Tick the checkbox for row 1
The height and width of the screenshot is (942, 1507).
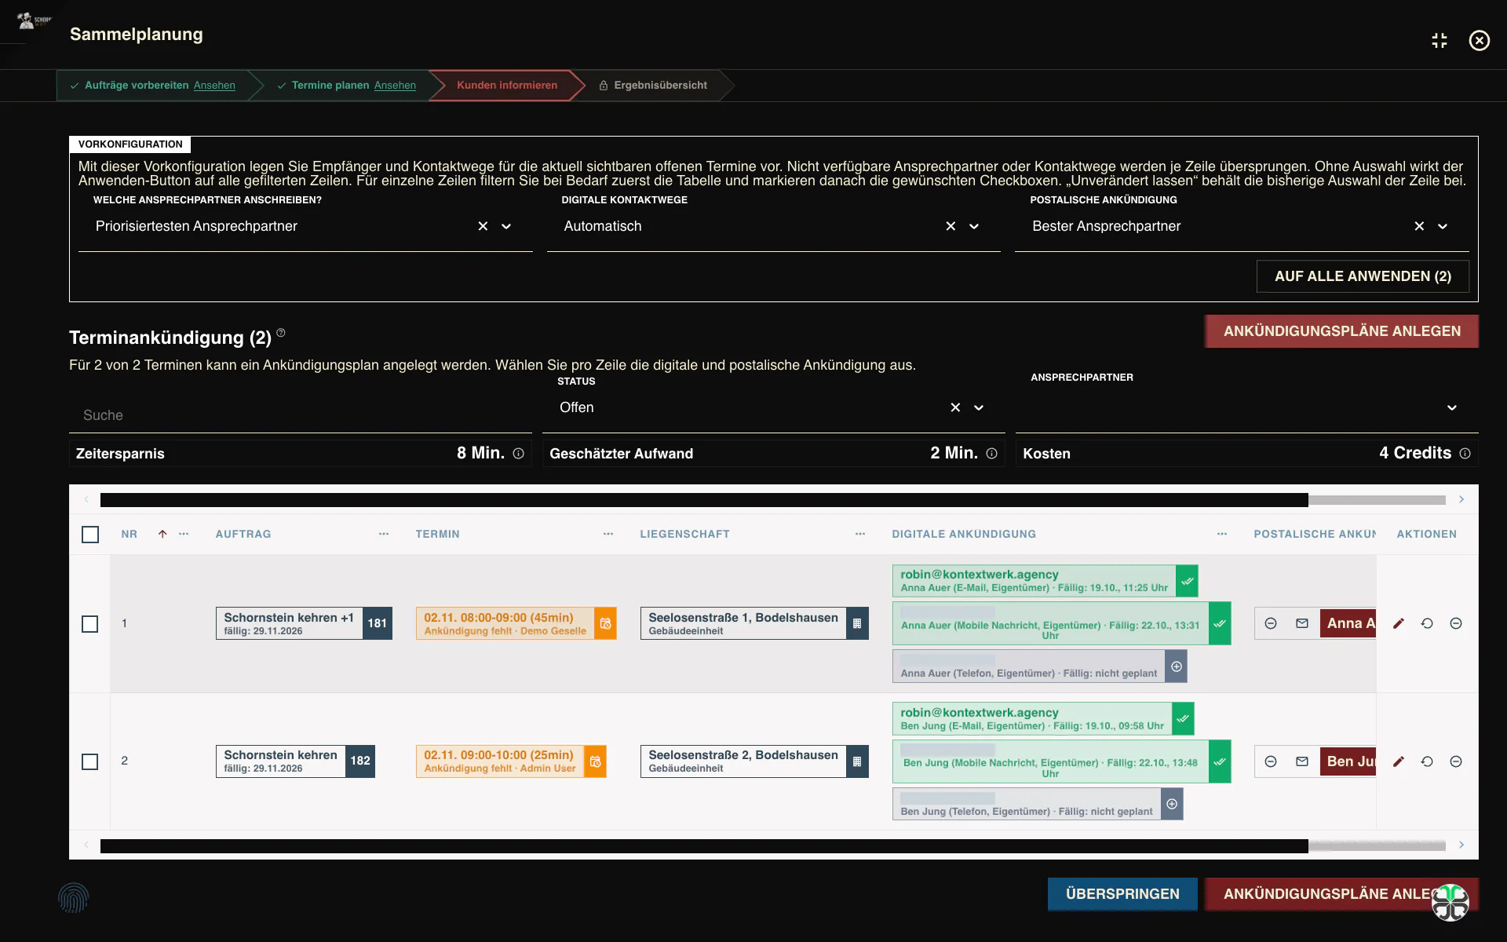tap(90, 624)
